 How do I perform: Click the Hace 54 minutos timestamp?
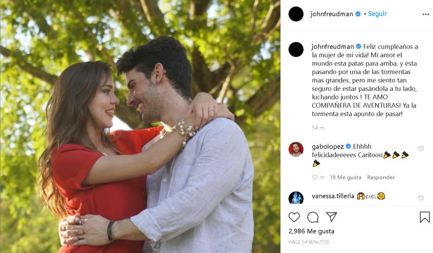pos(309,242)
